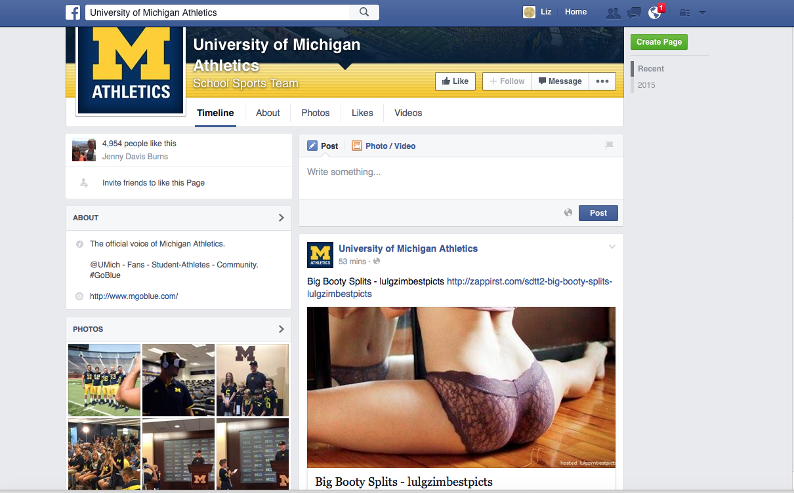Go to Home in top bar

click(x=576, y=12)
